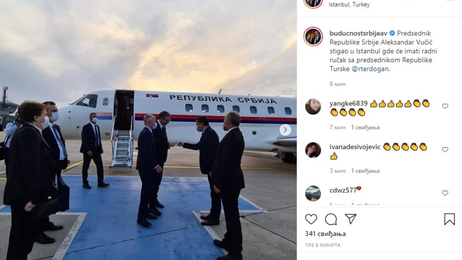
Task: Go to next photo arrow
Action: pyautogui.click(x=285, y=130)
